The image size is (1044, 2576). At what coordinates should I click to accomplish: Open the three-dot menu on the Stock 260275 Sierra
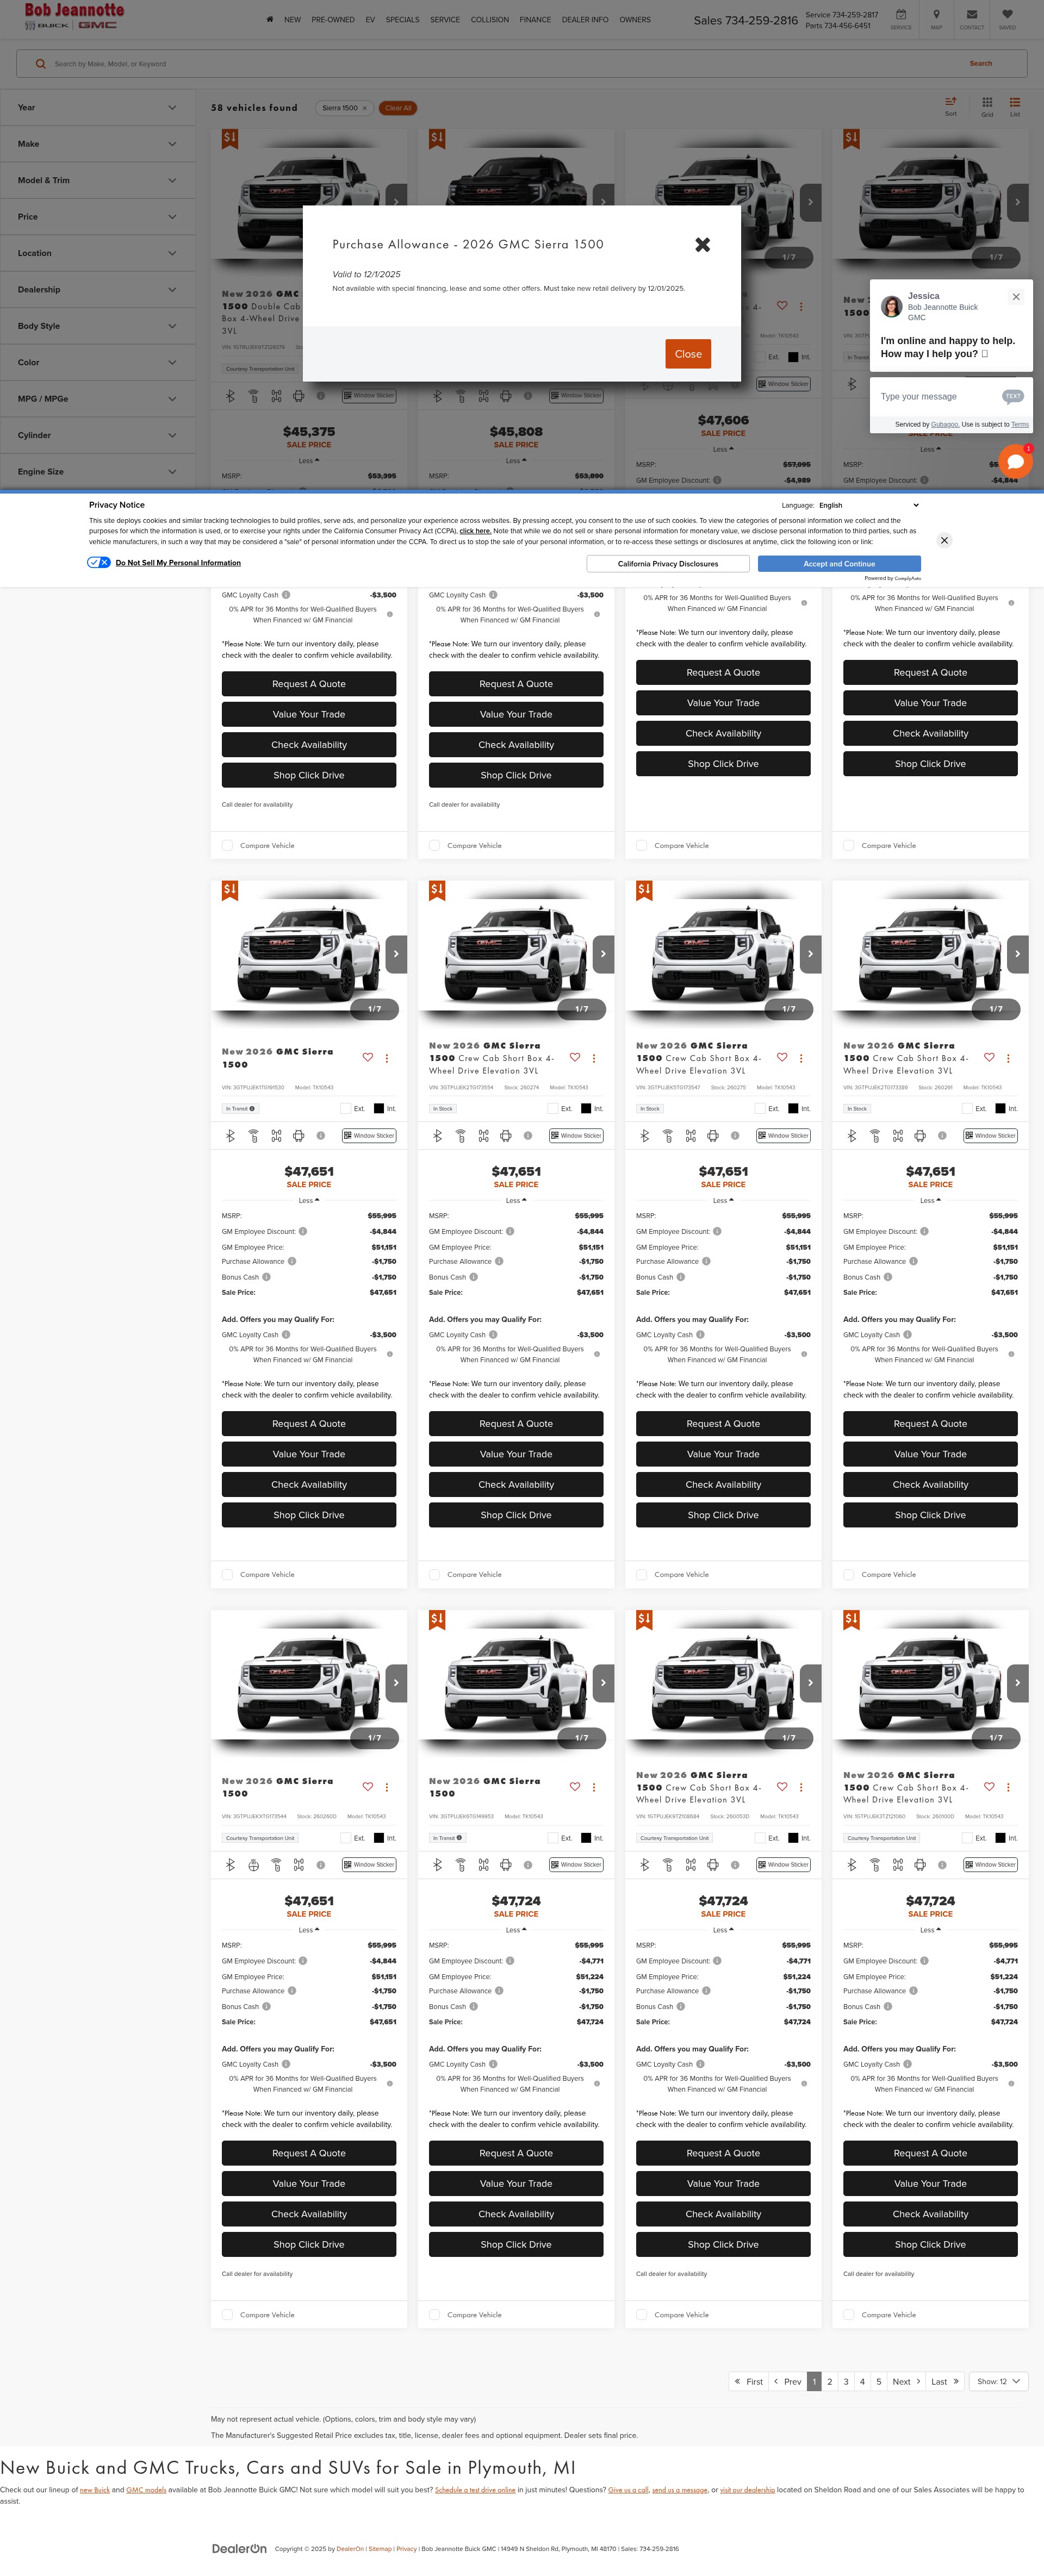(x=801, y=1058)
